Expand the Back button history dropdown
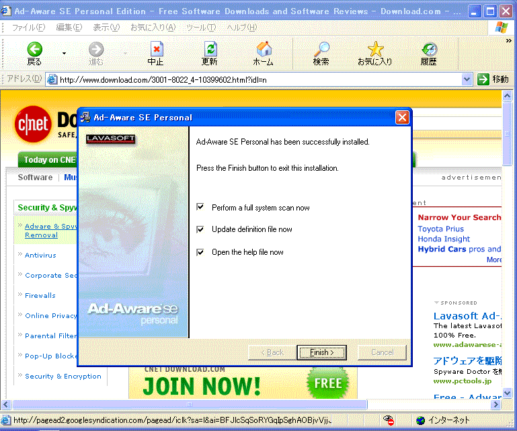The image size is (517, 431). coord(64,53)
